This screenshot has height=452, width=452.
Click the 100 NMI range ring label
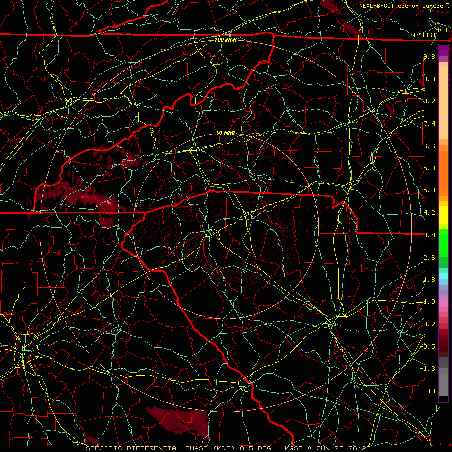point(225,40)
